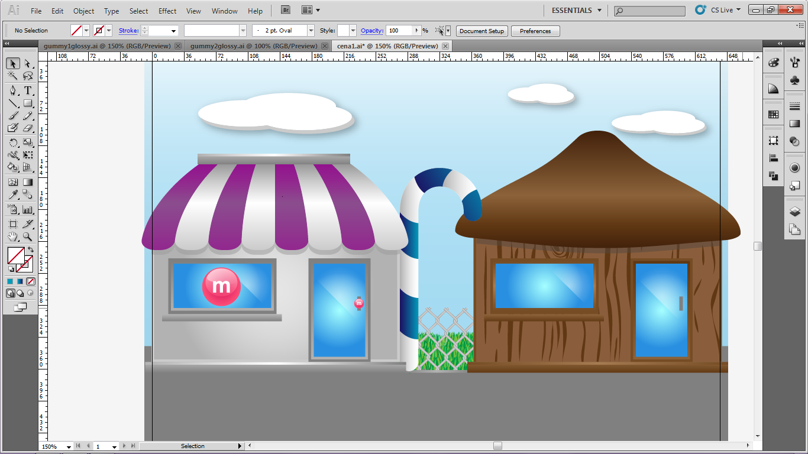The image size is (808, 454).
Task: Open the zoom level 150% dropdown
Action: coord(69,447)
